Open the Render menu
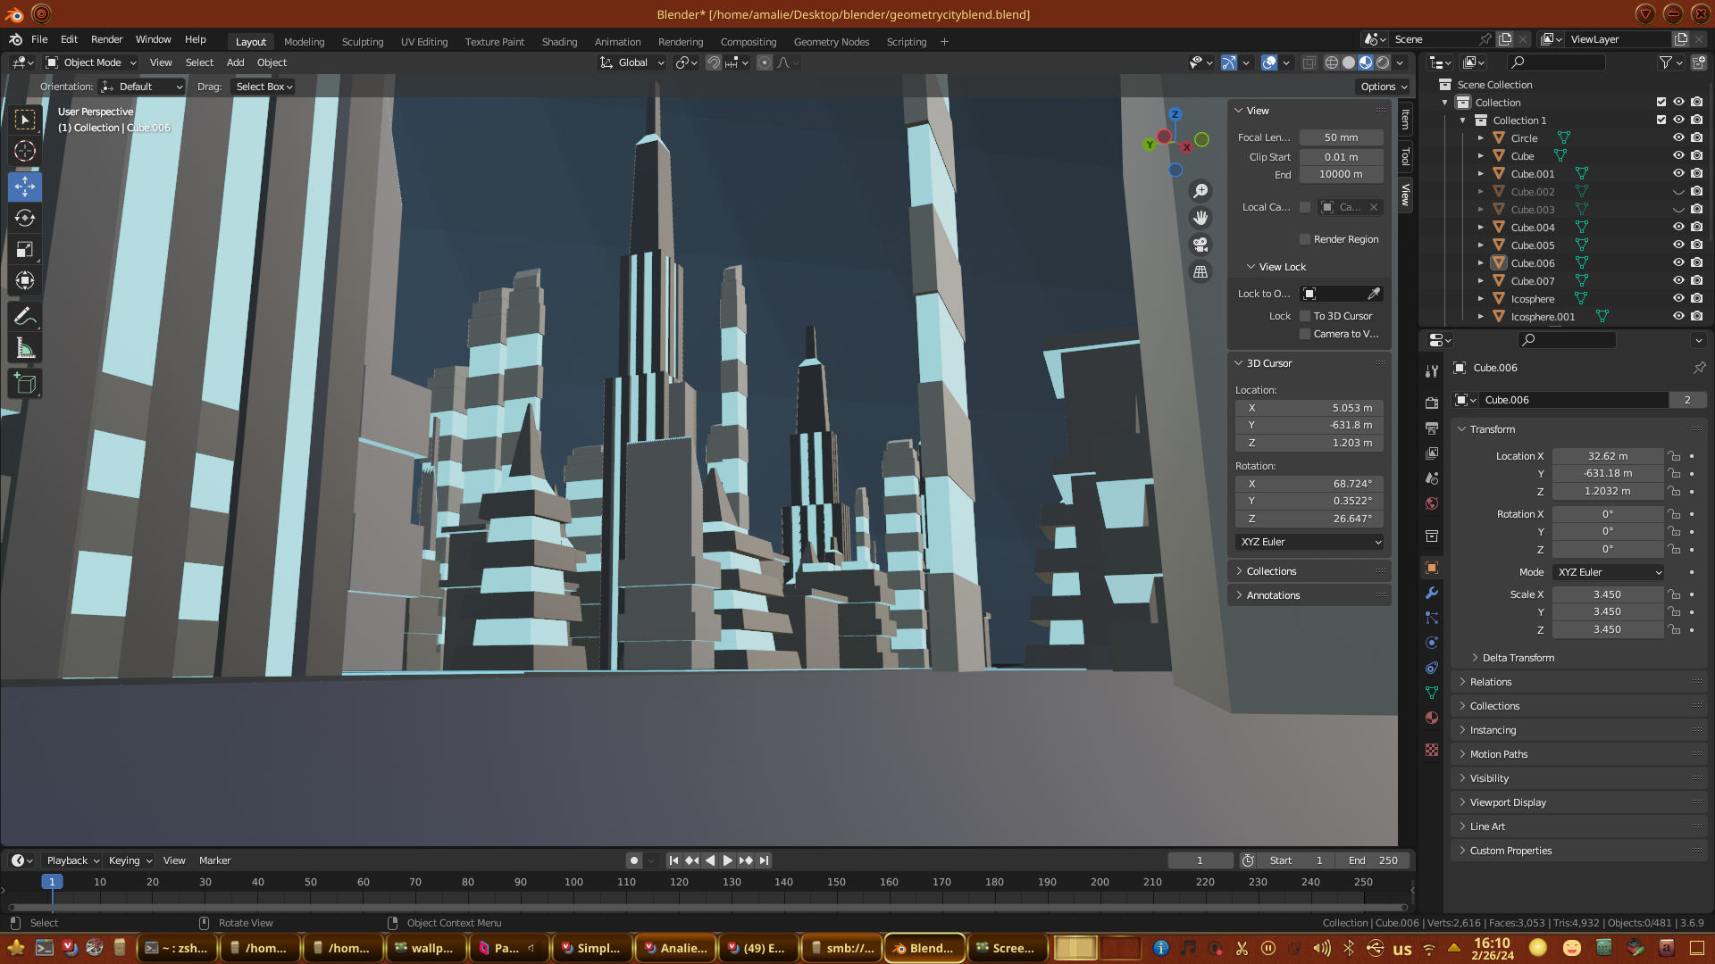The height and width of the screenshot is (964, 1715). pyautogui.click(x=106, y=39)
